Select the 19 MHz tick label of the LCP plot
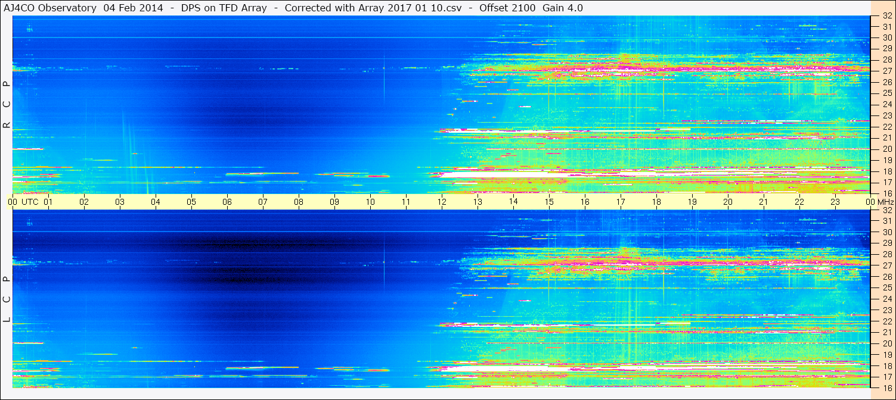Image resolution: width=896 pixels, height=400 pixels. pos(886,355)
